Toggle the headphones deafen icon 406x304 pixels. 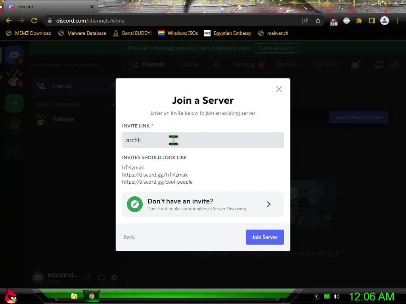tap(101, 277)
